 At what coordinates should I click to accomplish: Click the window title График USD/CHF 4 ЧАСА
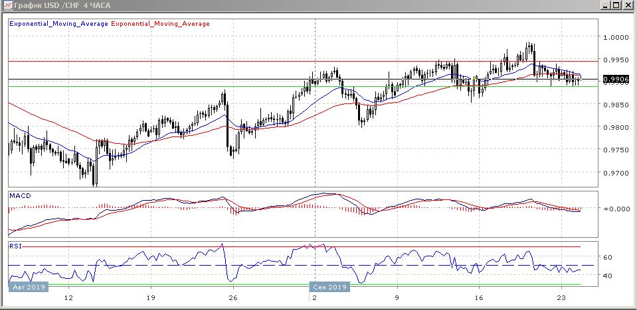tap(62, 5)
